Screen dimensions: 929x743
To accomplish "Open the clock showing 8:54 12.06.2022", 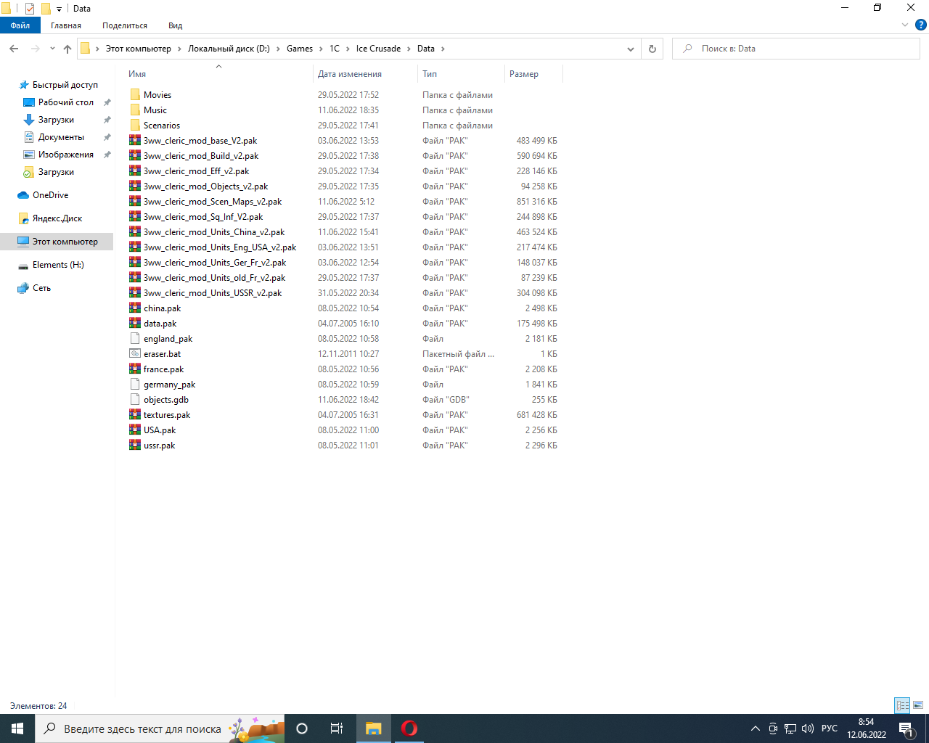I will tap(867, 728).
